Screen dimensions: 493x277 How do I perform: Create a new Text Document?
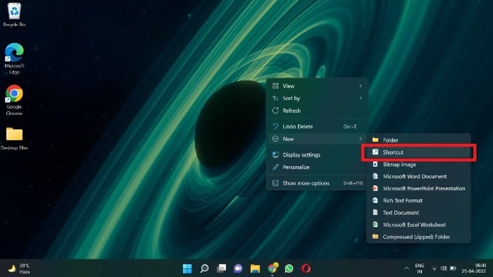418,213
